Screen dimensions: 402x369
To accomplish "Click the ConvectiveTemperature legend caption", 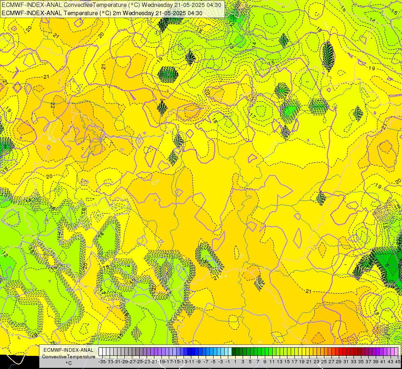I will [69, 356].
